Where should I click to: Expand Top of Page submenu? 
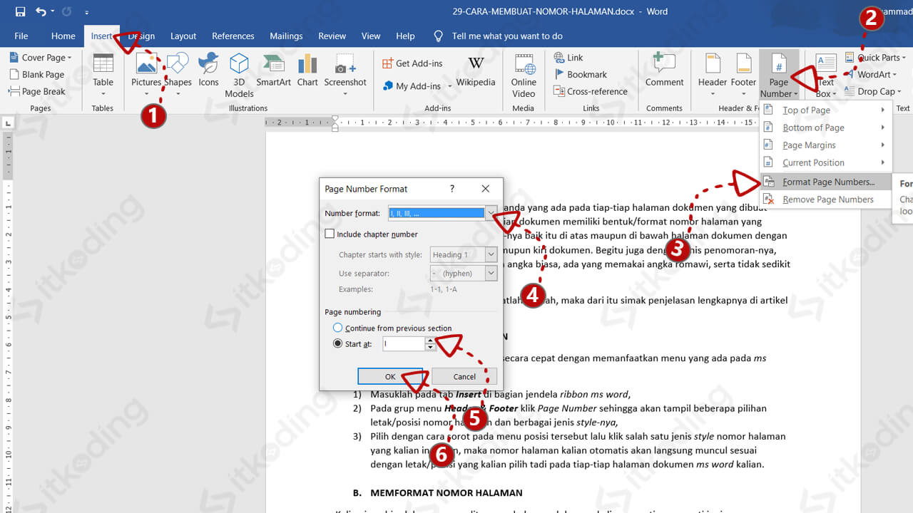coord(825,110)
